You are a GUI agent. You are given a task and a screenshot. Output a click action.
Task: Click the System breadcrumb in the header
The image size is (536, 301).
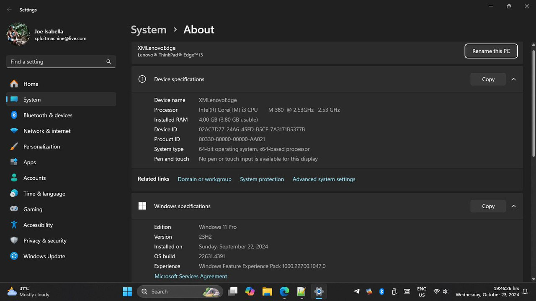click(148, 30)
